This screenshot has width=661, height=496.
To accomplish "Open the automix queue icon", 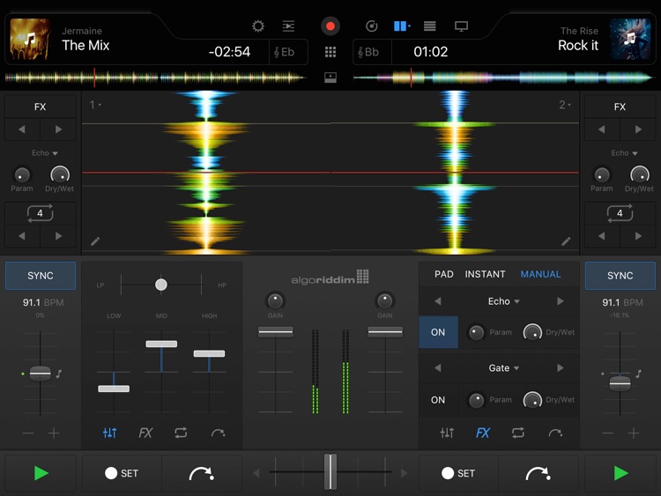I will tap(288, 26).
